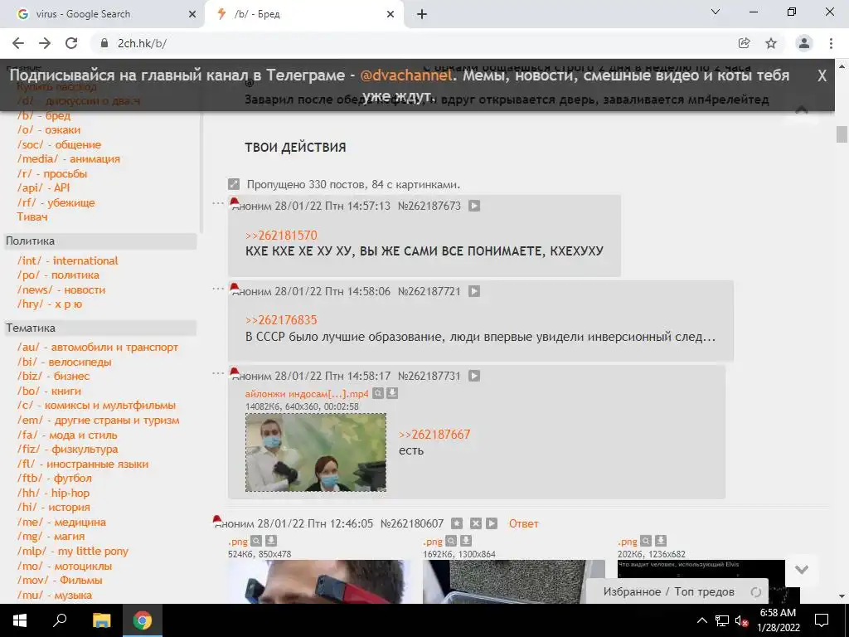
Task: Go to /o/ - оэкаки board
Action: point(49,130)
